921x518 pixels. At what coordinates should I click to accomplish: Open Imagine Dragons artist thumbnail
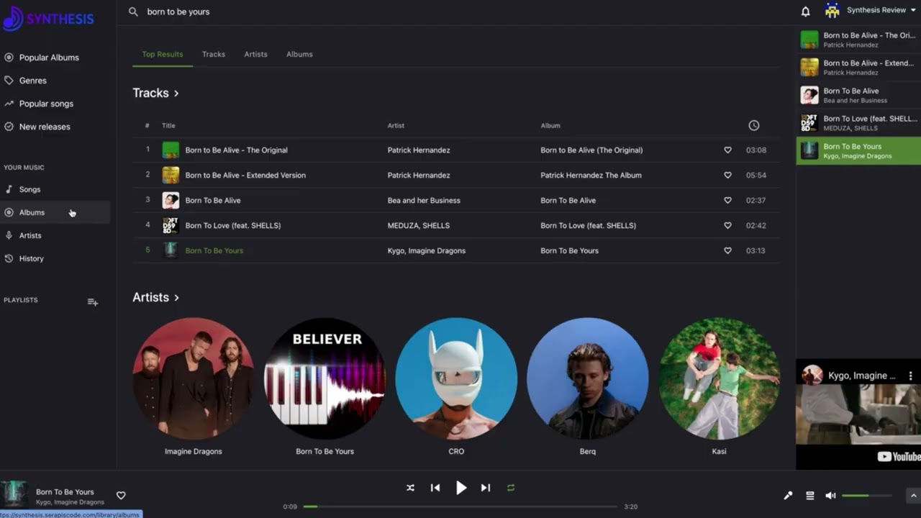(193, 378)
